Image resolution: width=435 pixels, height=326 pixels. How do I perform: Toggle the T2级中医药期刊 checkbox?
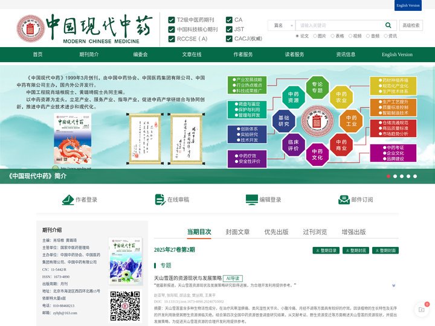point(172,20)
